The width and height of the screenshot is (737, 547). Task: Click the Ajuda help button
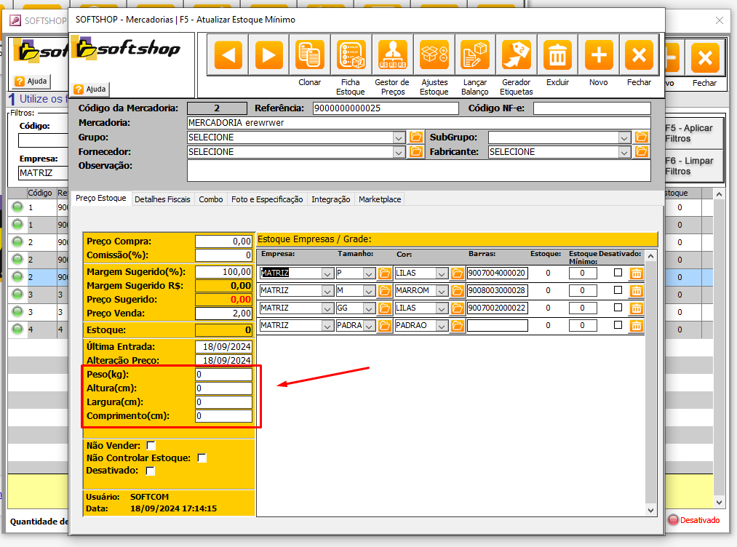pyautogui.click(x=91, y=89)
